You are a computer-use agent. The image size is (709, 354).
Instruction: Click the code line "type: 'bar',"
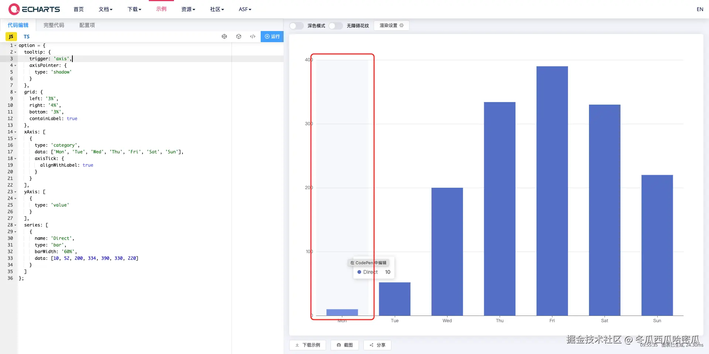click(51, 245)
